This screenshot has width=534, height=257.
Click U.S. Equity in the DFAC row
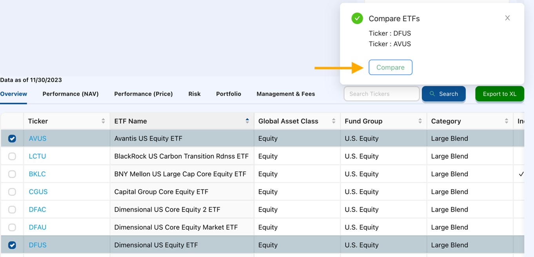(x=361, y=210)
